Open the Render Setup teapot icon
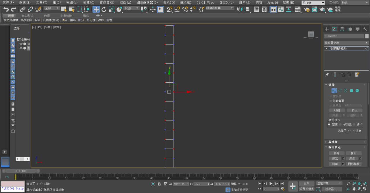 (x=307, y=9)
